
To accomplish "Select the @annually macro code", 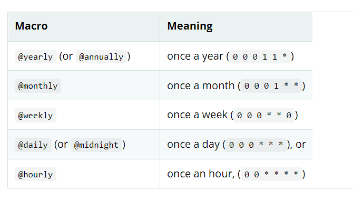I will 101,56.
